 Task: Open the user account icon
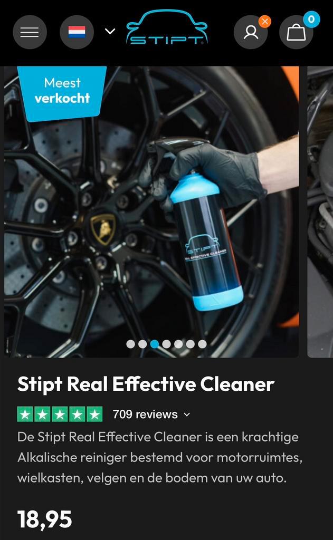[251, 32]
